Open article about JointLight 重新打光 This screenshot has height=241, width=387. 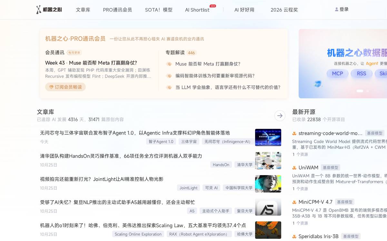102,179
